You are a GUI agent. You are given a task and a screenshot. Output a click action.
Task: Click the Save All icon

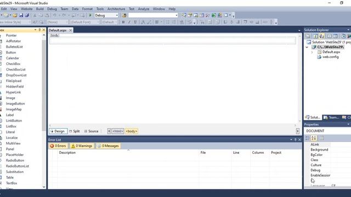pyautogui.click(x=27, y=15)
